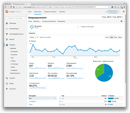Screen dimensions: 130x113
Task: Expand Mobiel in sidebar
Action: (x=13, y=67)
